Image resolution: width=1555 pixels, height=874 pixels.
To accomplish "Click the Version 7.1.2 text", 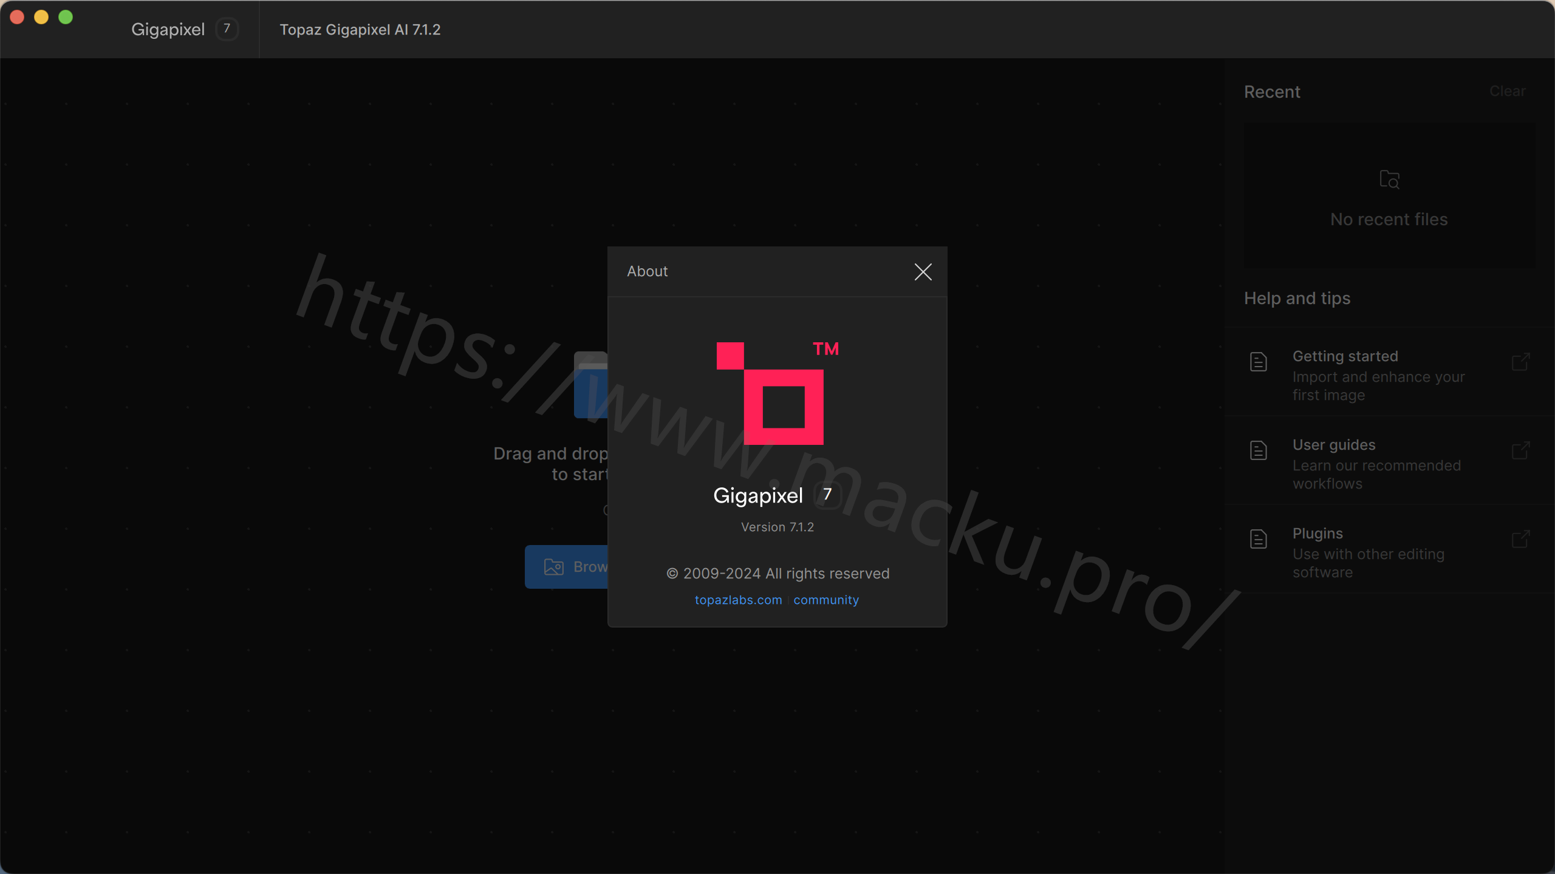I will (777, 527).
